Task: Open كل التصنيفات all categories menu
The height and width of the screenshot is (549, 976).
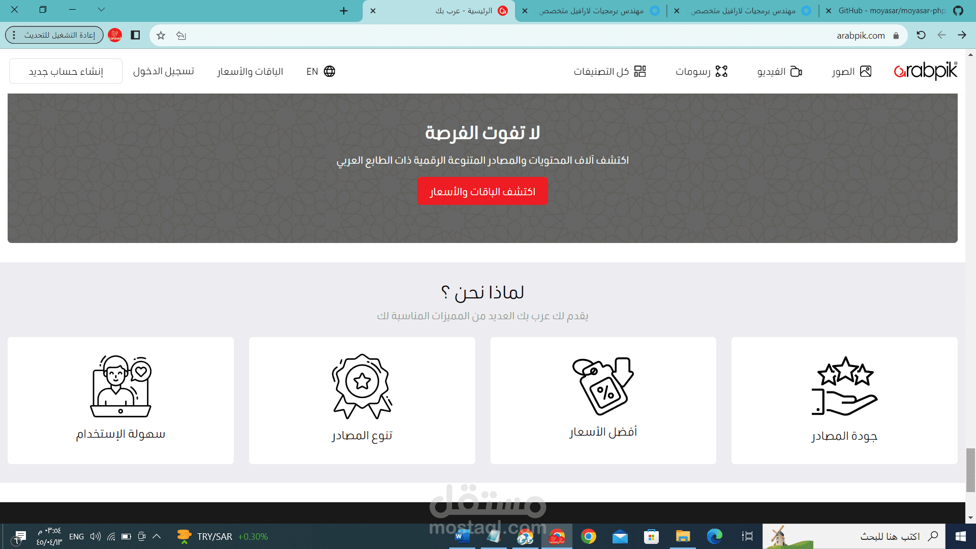Action: (x=609, y=72)
